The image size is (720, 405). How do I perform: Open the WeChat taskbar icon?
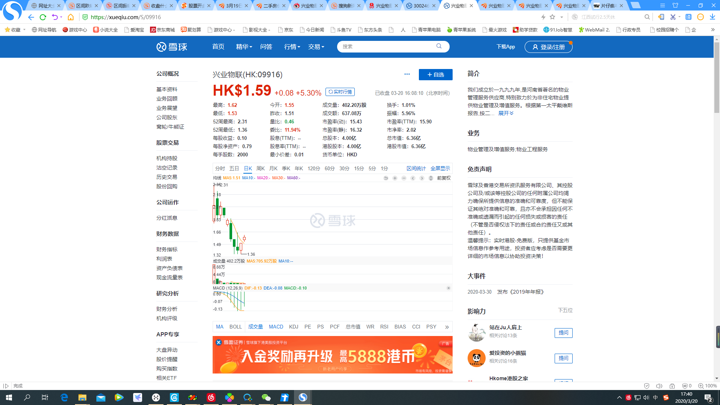click(266, 397)
